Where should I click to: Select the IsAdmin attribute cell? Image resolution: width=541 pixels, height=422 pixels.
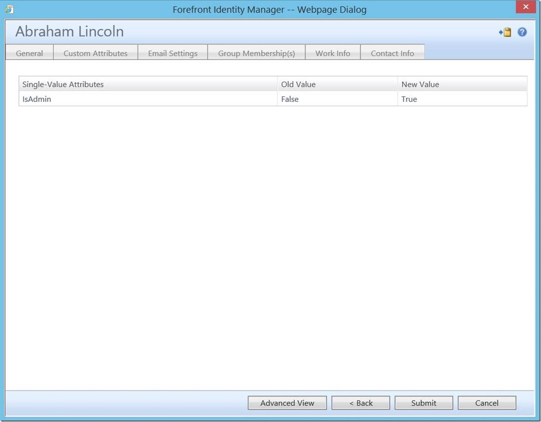point(148,99)
